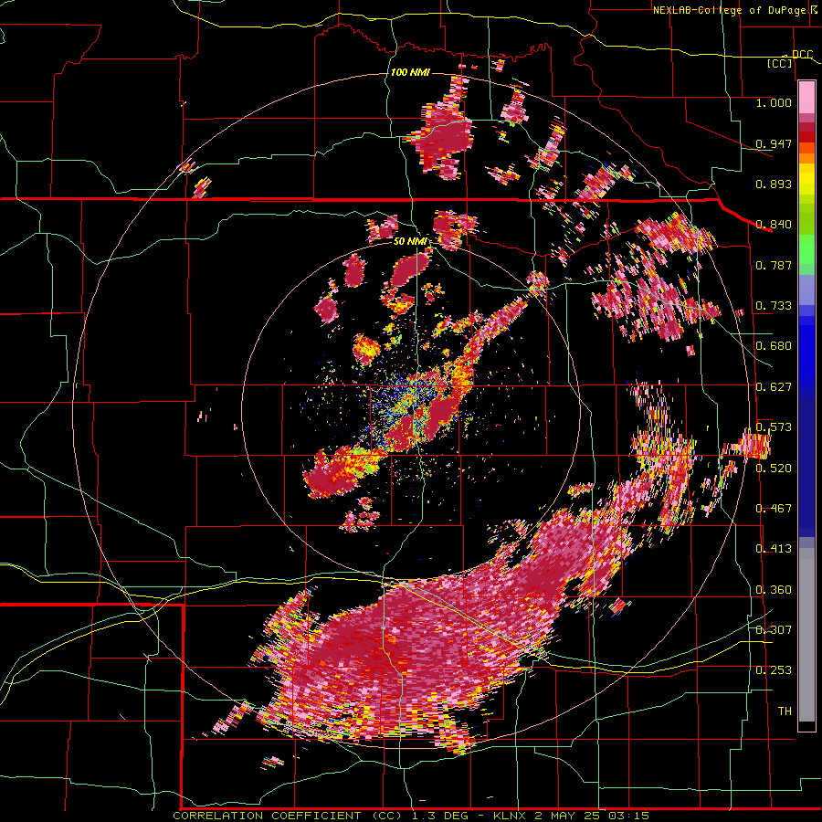
Task: Select the 0.520 legend value
Action: tap(774, 469)
